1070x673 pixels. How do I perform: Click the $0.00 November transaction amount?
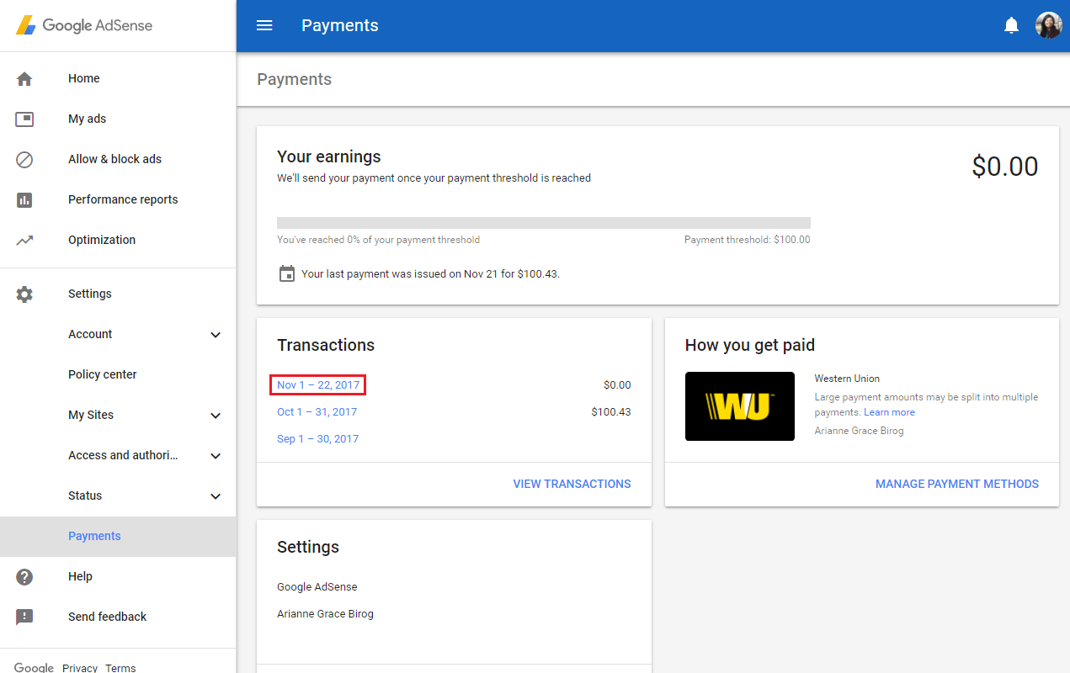(617, 385)
